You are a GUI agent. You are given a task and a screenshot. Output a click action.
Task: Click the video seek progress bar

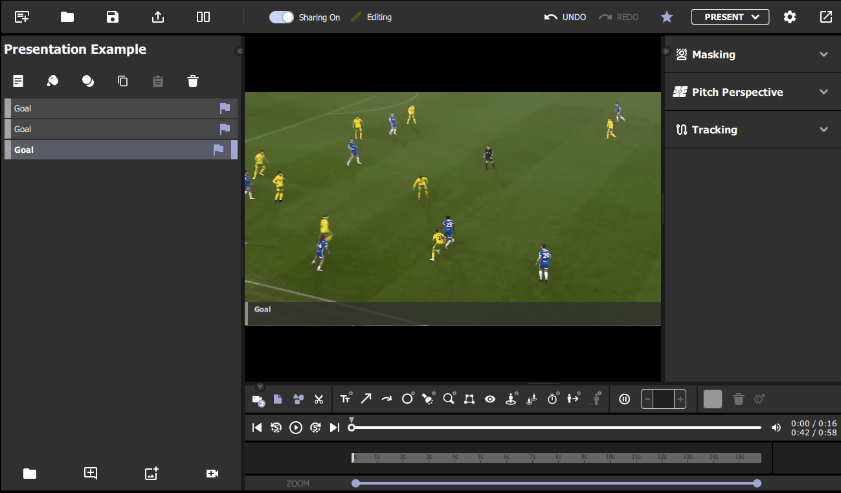[556, 428]
